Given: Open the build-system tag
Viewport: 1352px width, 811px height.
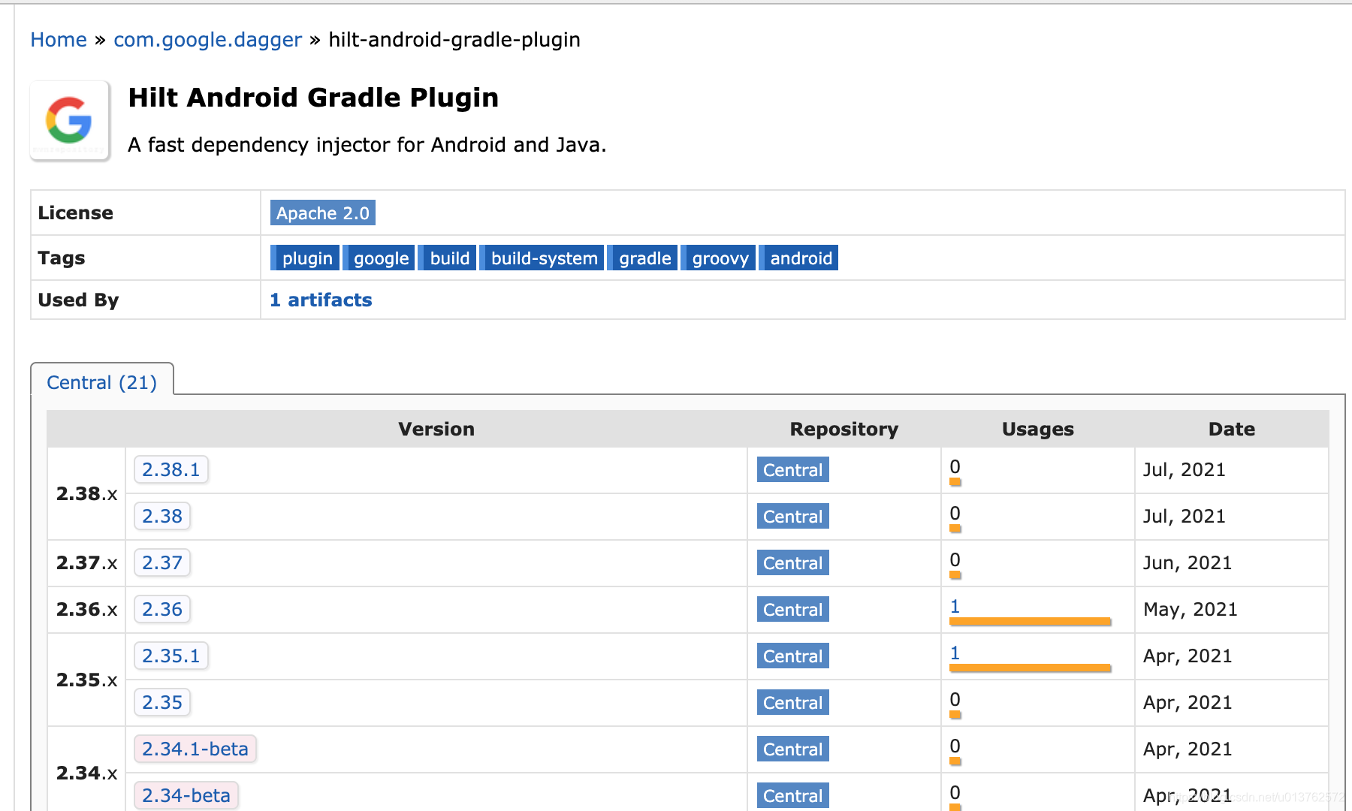Looking at the screenshot, I should [x=542, y=258].
